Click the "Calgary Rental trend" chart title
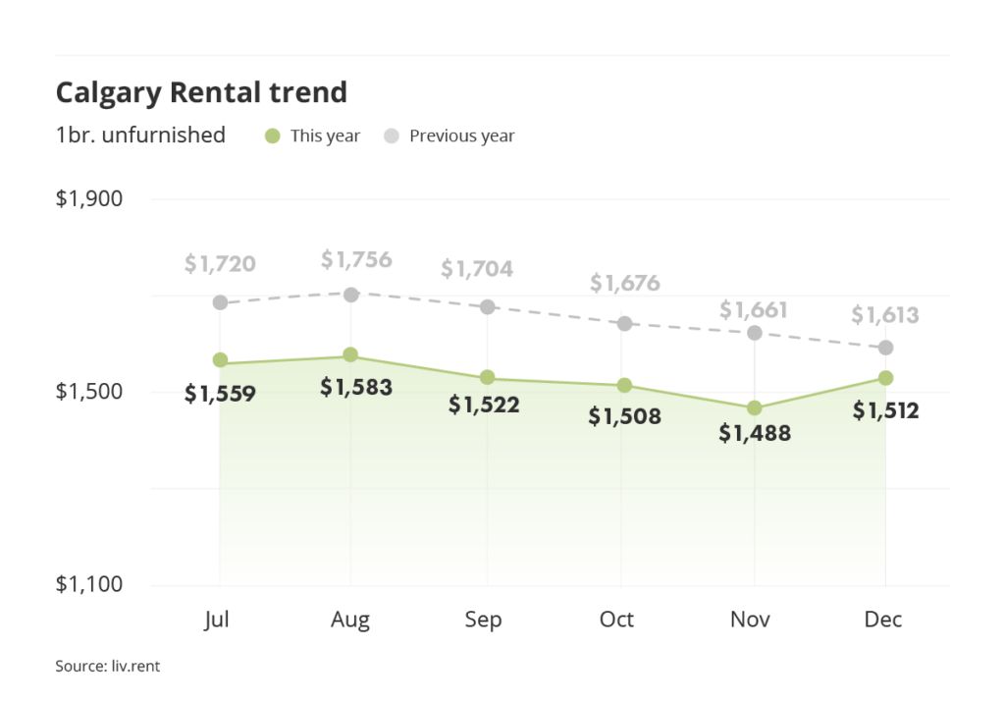Image resolution: width=1005 pixels, height=704 pixels. 201,92
